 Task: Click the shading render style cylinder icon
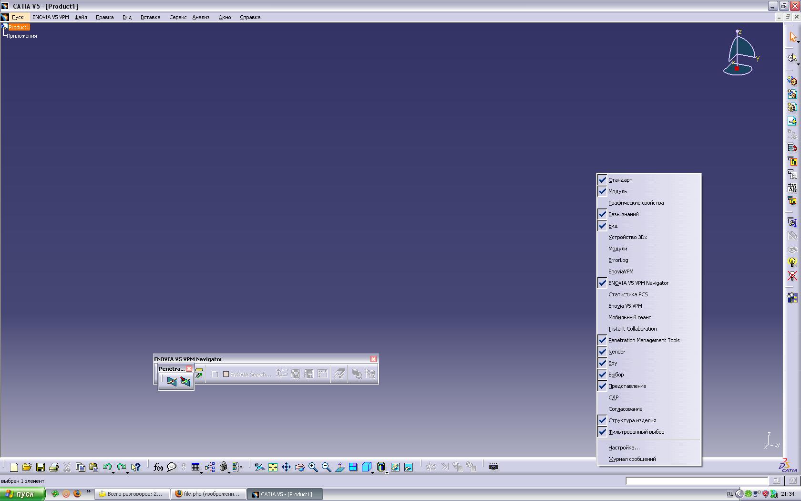(x=380, y=467)
